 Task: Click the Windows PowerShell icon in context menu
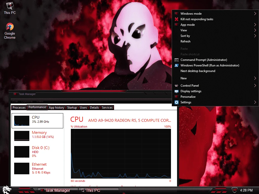click(176, 65)
